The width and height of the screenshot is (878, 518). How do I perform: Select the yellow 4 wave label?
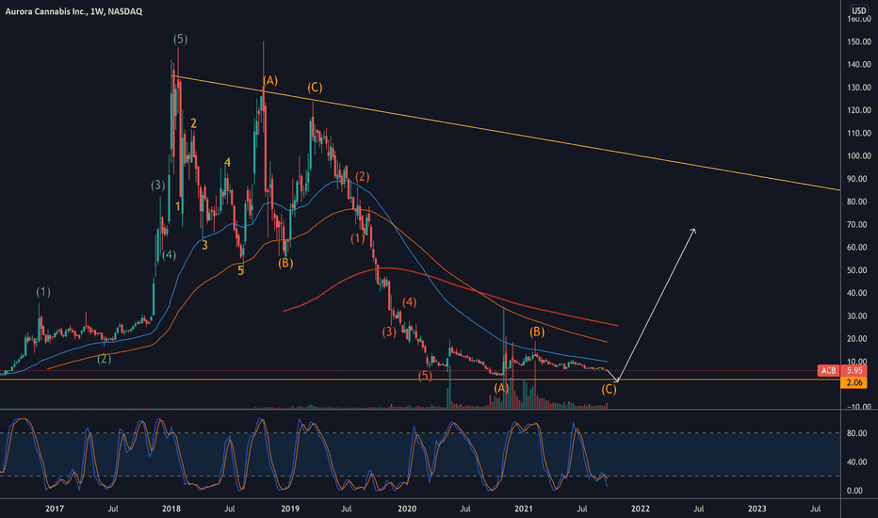(x=227, y=162)
